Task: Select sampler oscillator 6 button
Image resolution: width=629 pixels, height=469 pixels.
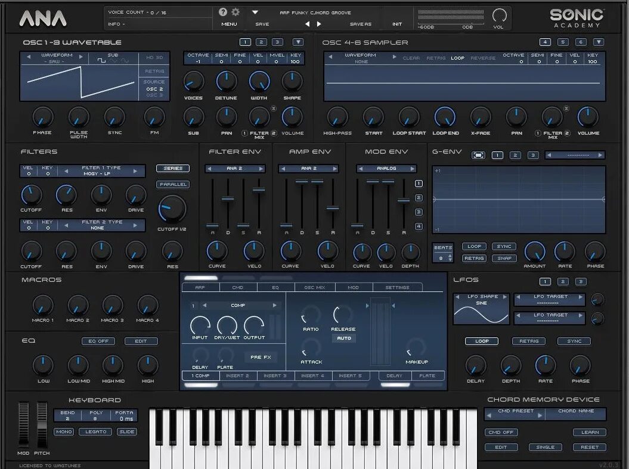Action: [x=581, y=42]
